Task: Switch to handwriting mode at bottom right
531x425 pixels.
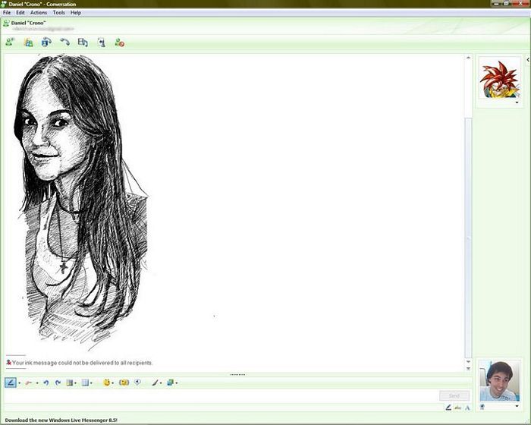Action: pos(448,407)
